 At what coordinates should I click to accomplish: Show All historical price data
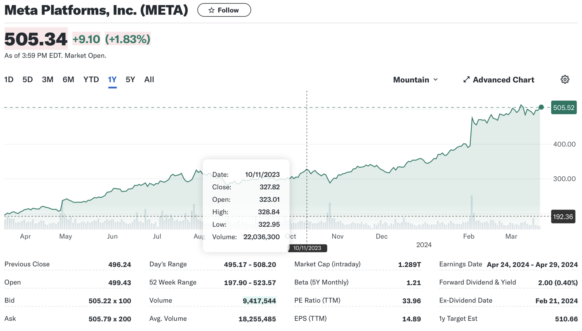tap(149, 80)
